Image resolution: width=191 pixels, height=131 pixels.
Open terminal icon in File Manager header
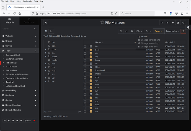click(x=178, y=23)
